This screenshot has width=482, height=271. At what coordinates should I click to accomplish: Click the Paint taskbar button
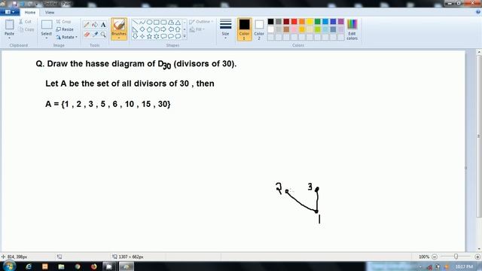[x=126, y=266]
